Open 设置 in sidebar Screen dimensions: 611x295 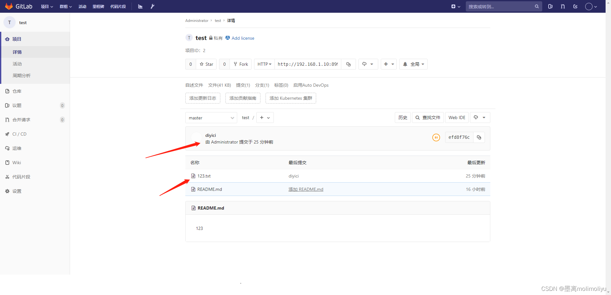click(x=35, y=191)
